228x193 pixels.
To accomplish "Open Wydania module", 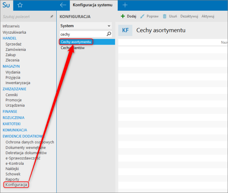I will [x=13, y=72].
